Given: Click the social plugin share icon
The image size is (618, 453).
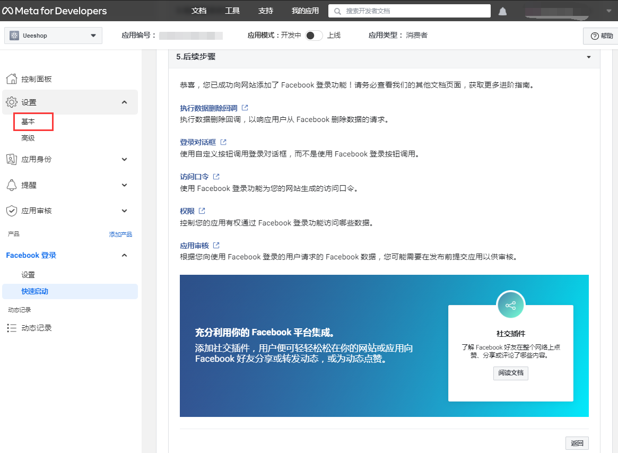Looking at the screenshot, I should pyautogui.click(x=510, y=305).
